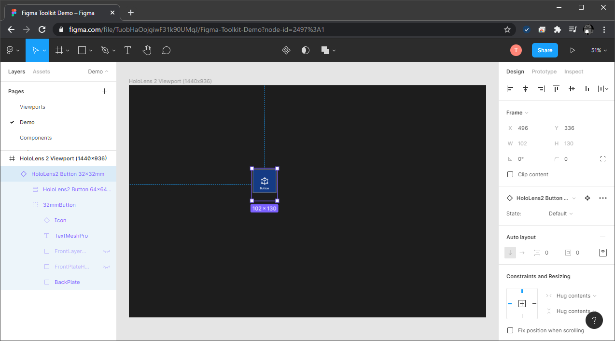
Task: Open the horizontal Hug contents dropdown
Action: click(x=576, y=296)
